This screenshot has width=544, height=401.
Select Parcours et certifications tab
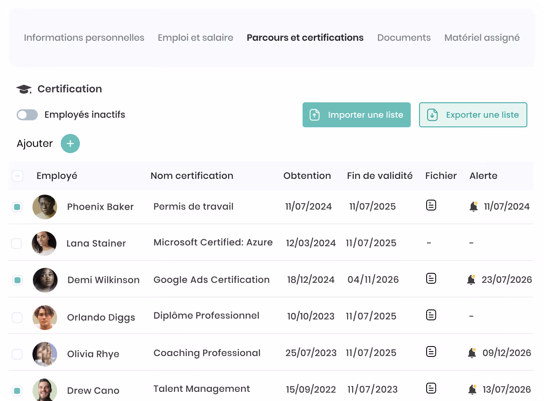[305, 38]
